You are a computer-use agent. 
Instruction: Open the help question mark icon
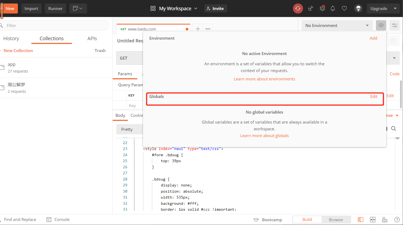(397, 220)
